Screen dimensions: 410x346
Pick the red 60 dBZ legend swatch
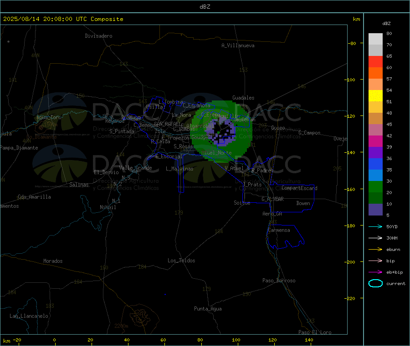coord(375,61)
